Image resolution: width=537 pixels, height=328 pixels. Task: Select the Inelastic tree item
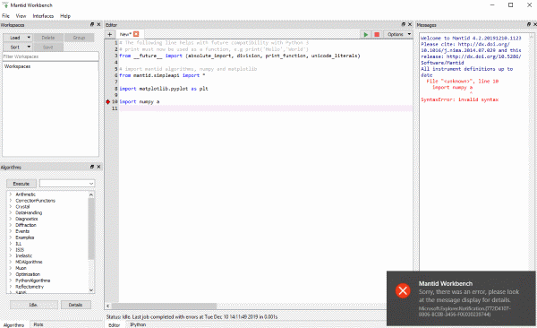coord(23,255)
